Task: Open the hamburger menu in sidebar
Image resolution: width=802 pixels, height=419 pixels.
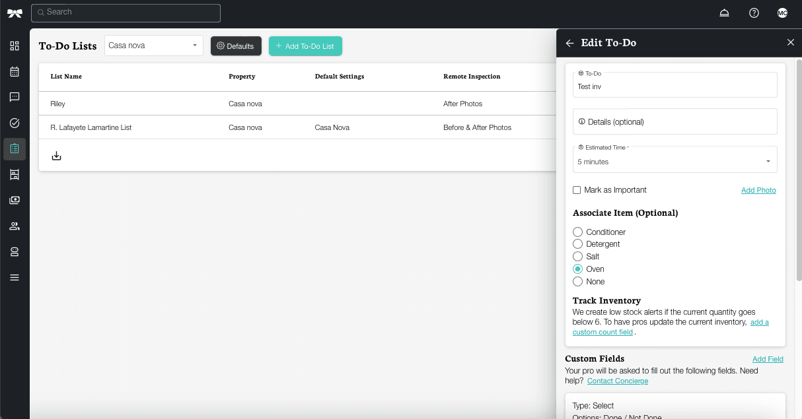Action: [x=15, y=277]
